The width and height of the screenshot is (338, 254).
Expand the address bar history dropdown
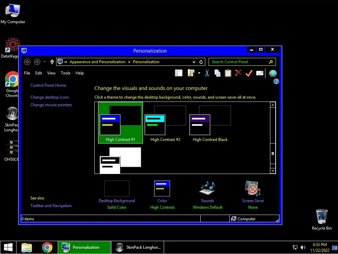194,62
